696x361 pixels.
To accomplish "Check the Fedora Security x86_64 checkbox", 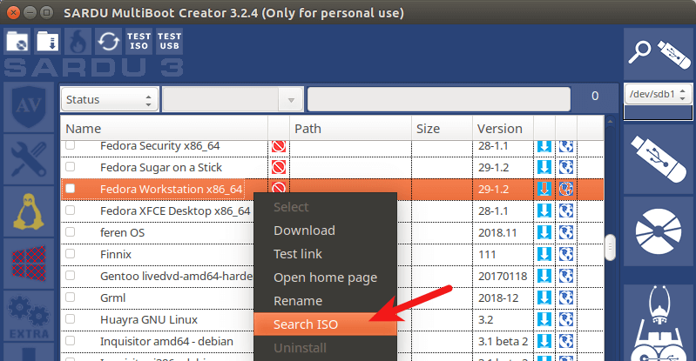I will [x=71, y=146].
